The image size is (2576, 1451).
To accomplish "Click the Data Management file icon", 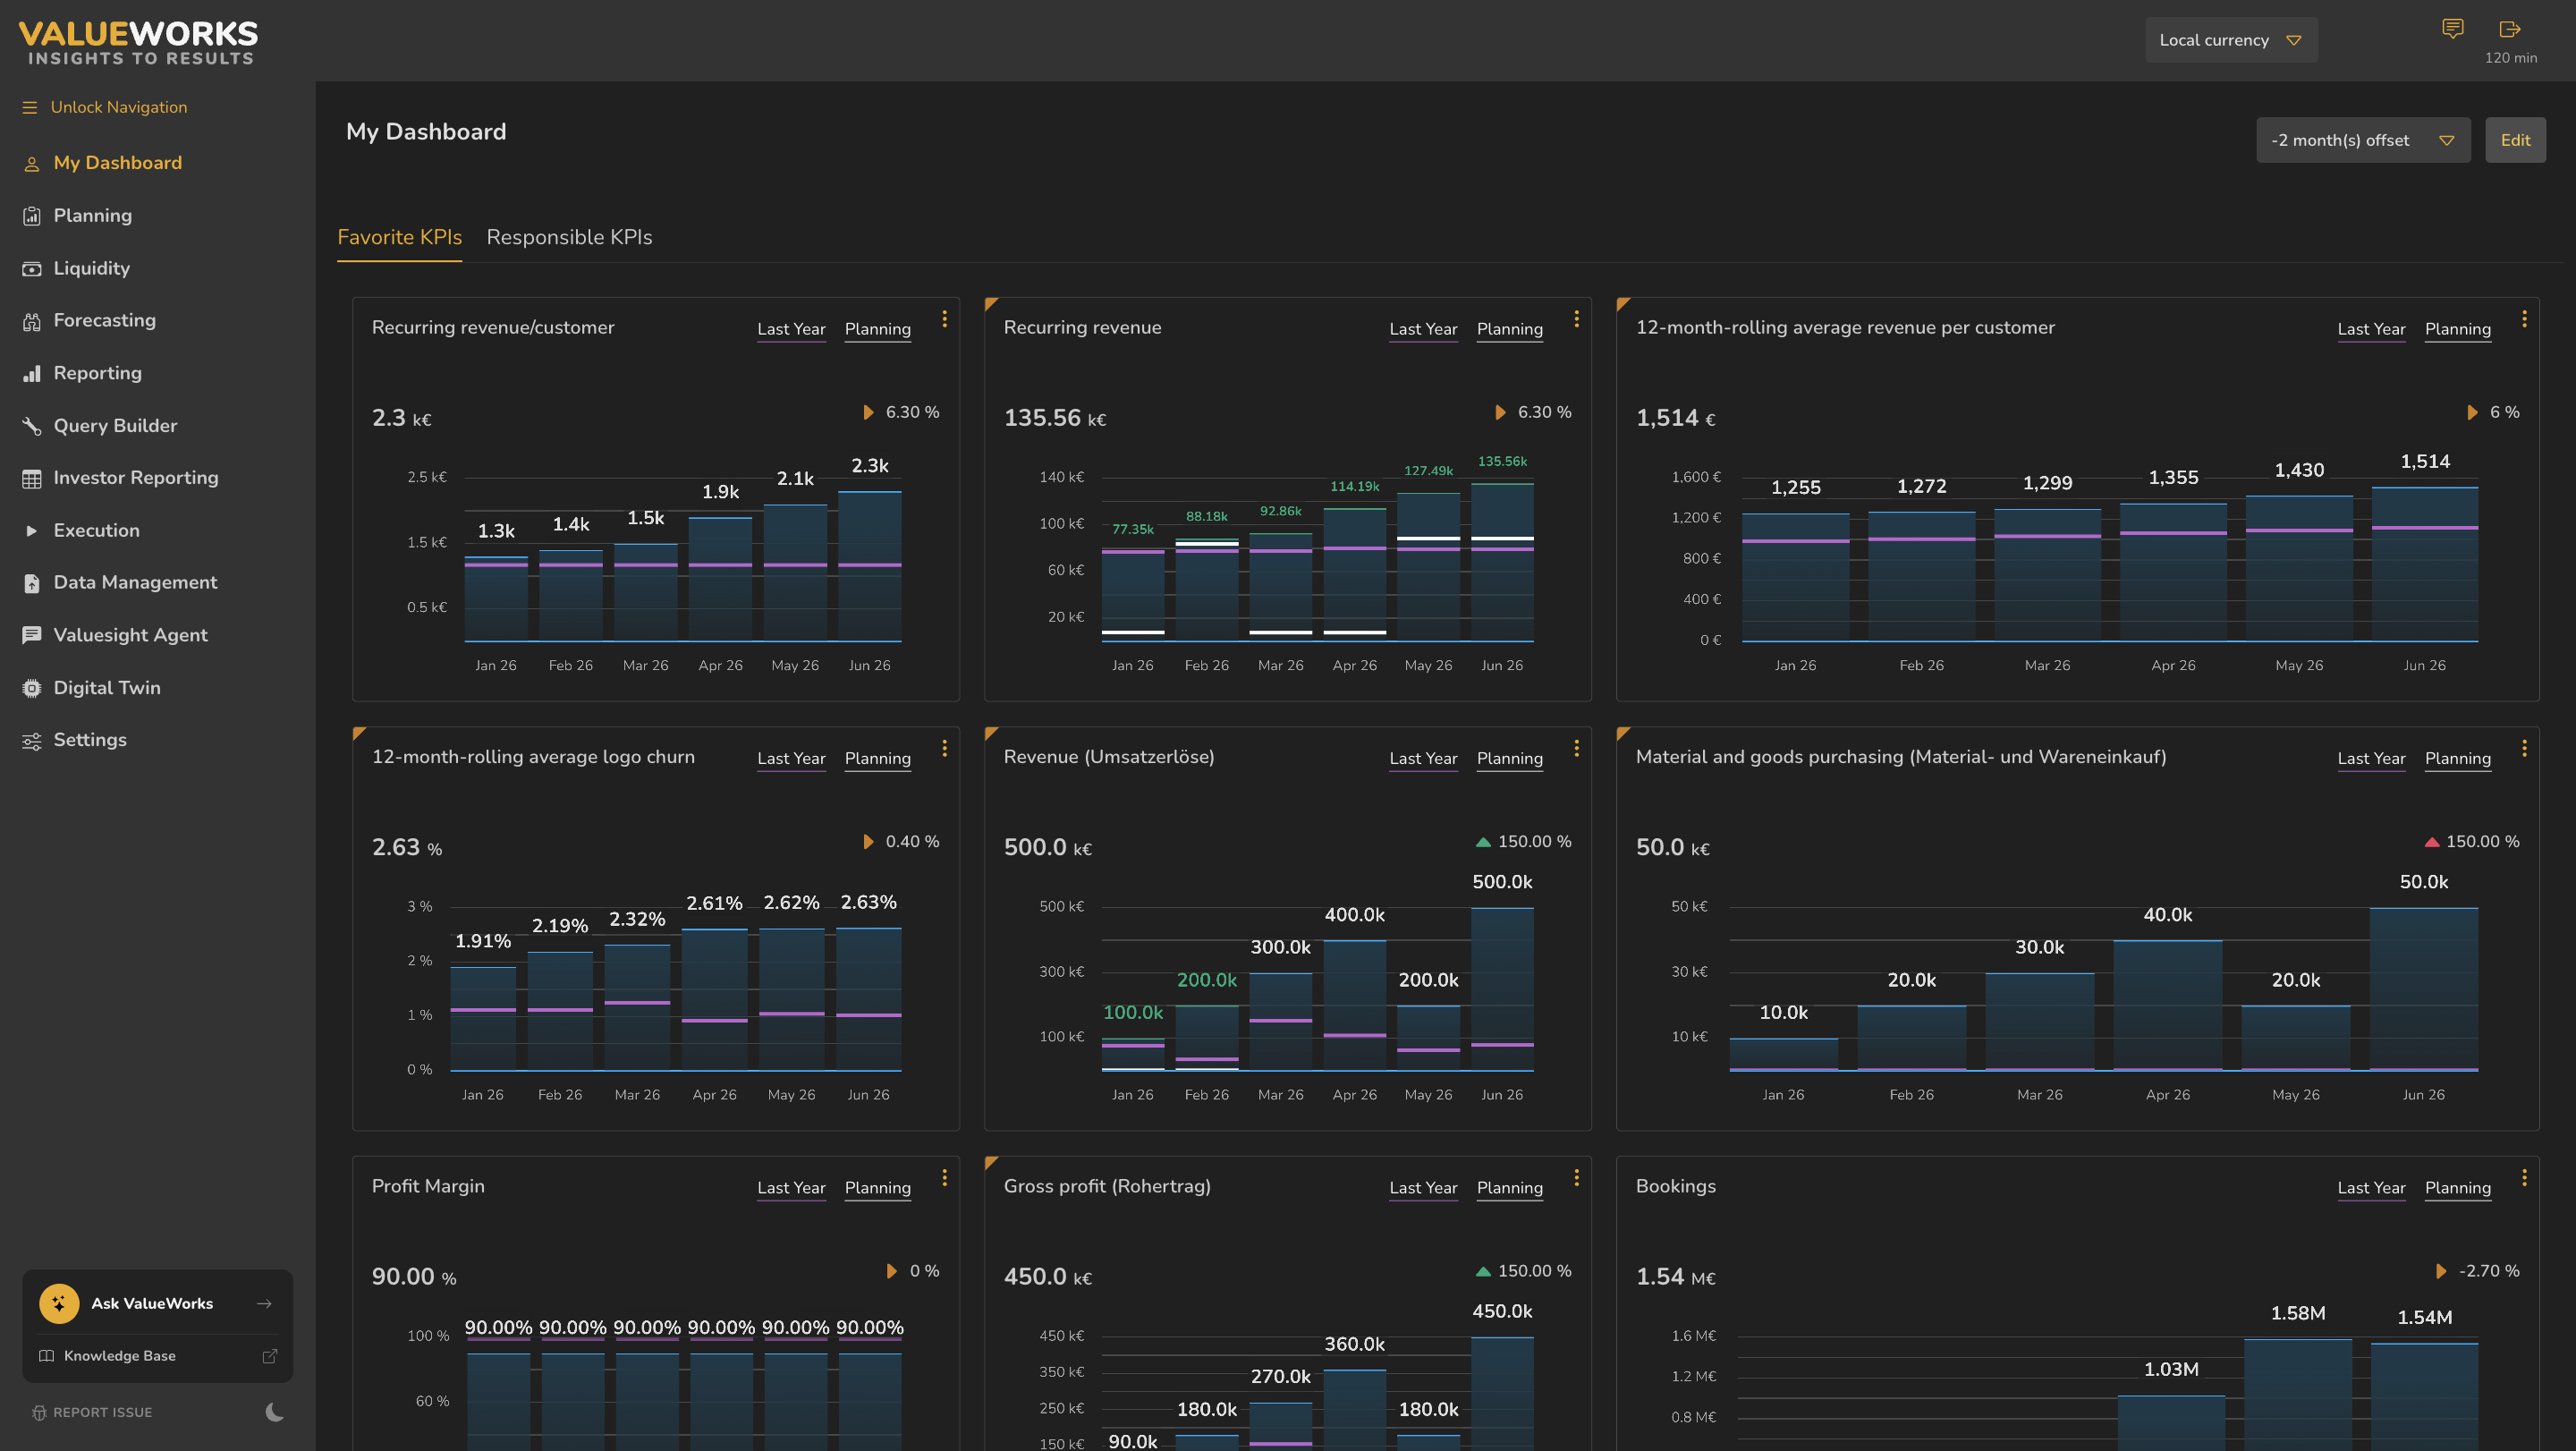I will tap(32, 583).
